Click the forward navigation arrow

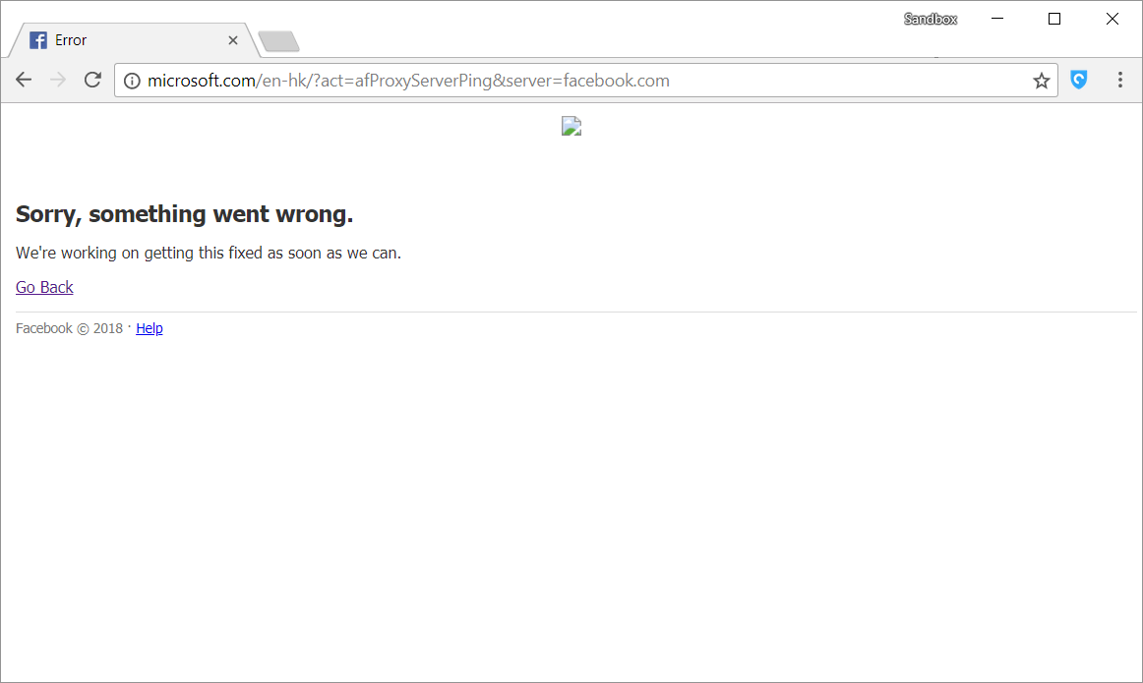58,80
